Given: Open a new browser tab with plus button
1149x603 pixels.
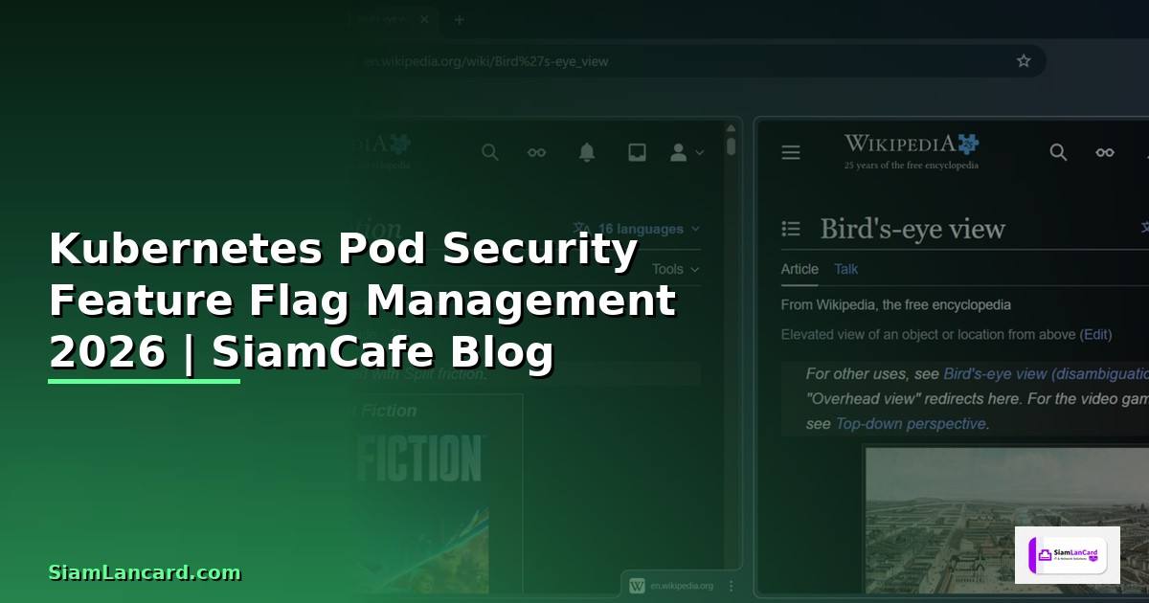Looking at the screenshot, I should click(459, 19).
